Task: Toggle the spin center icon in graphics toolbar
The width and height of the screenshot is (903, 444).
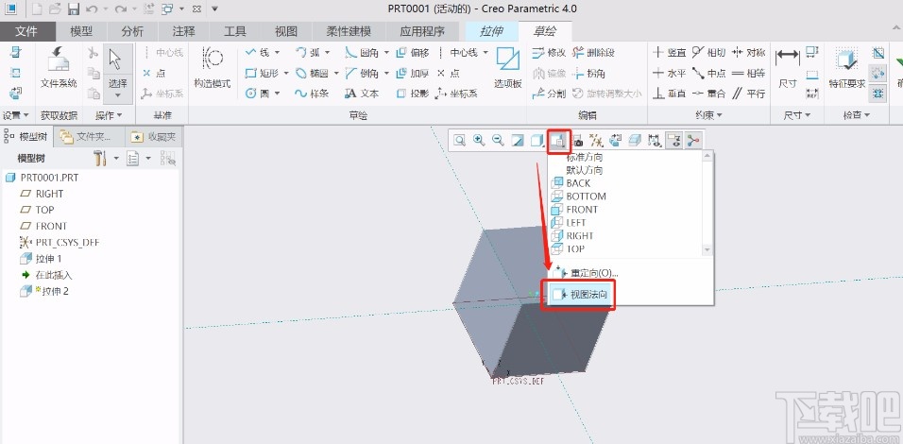Action: 692,141
